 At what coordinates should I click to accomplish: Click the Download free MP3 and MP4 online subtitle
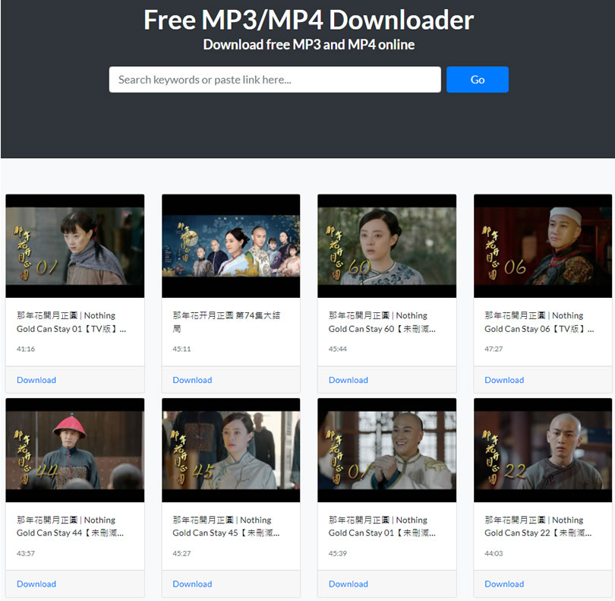(309, 45)
